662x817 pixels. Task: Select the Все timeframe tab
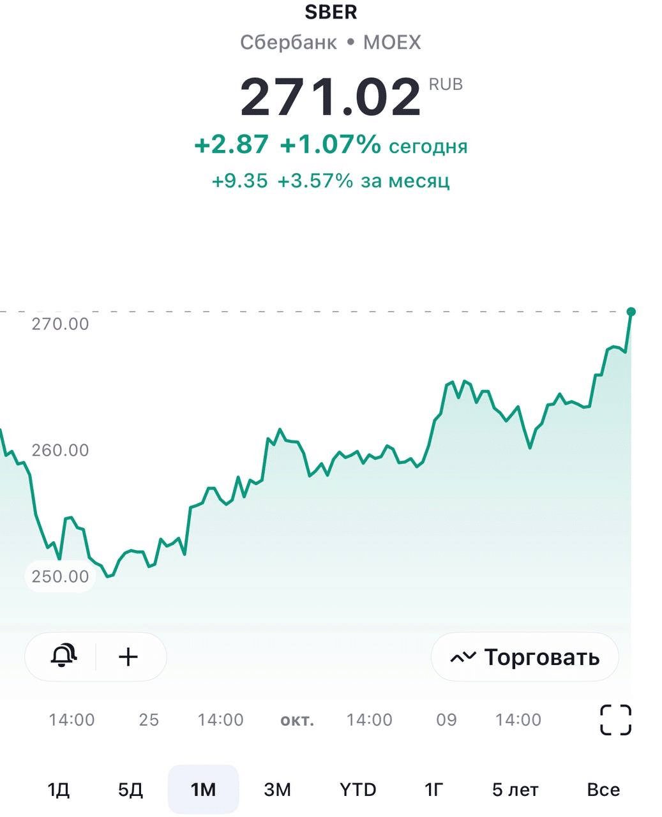click(x=603, y=790)
